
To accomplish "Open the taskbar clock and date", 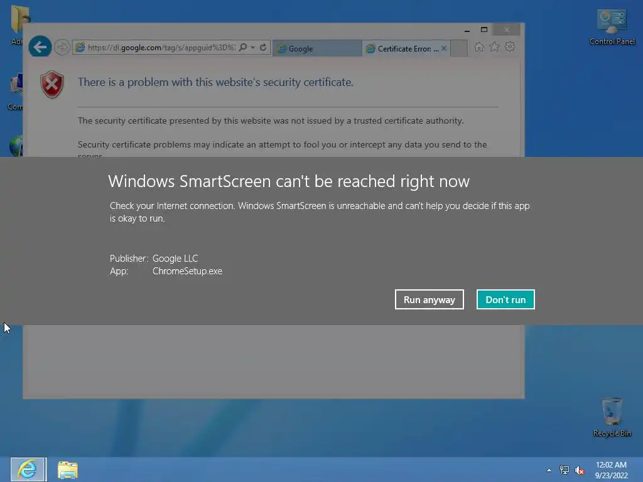I will click(611, 470).
